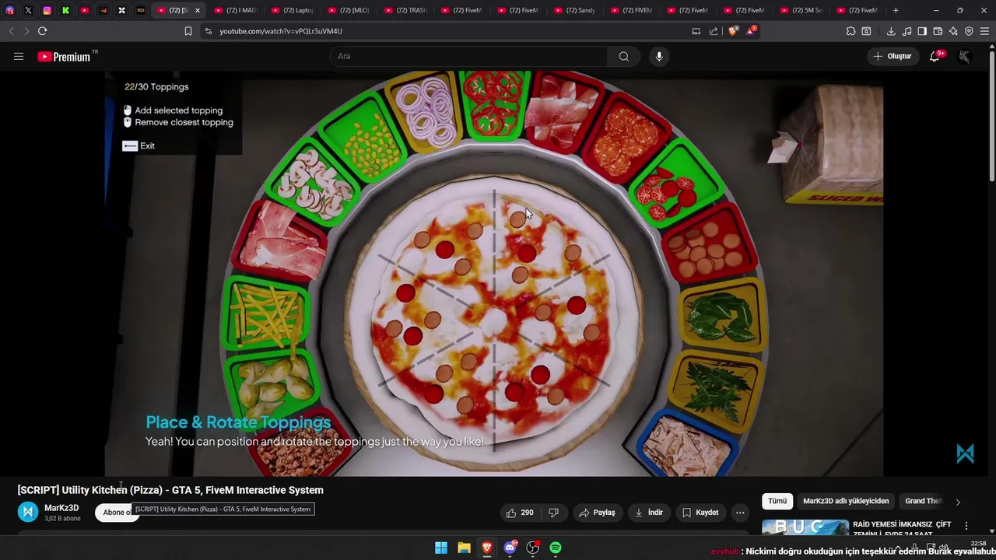Click the address bar URL

(x=281, y=31)
